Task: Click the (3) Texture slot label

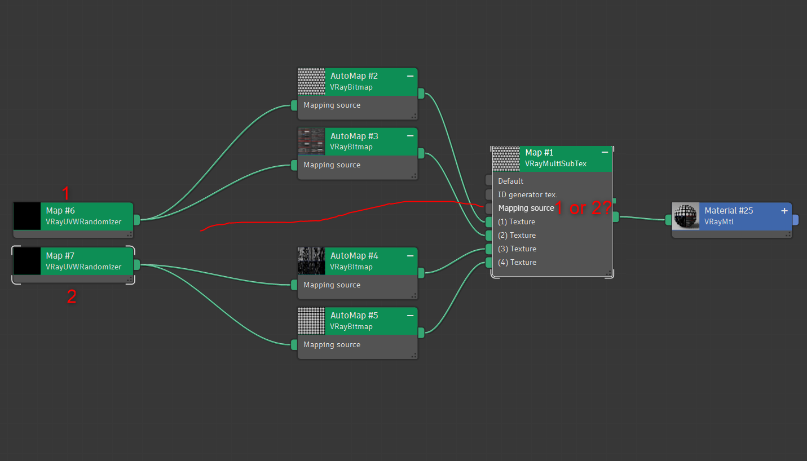Action: coord(517,249)
